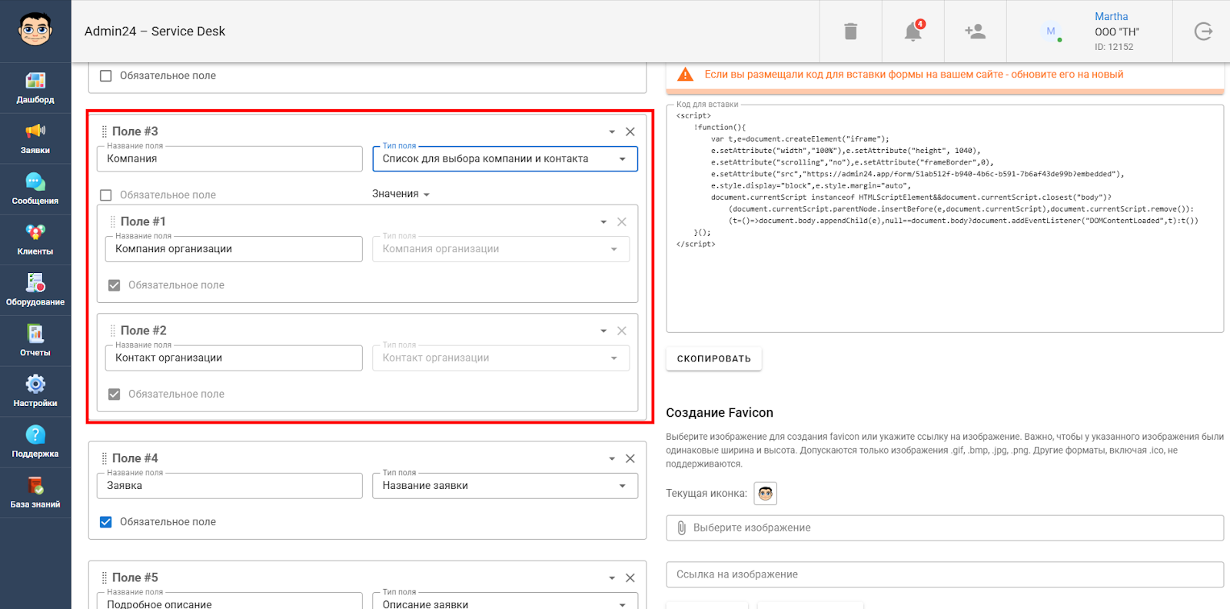This screenshot has height=609, width=1230.
Task: Click the add user icon
Action: tap(975, 32)
